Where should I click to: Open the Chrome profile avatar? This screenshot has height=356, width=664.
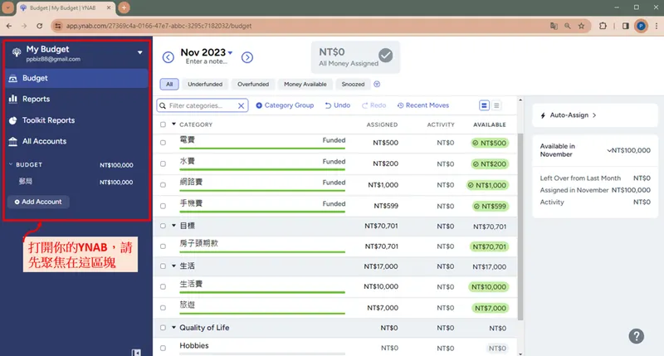[x=641, y=26]
